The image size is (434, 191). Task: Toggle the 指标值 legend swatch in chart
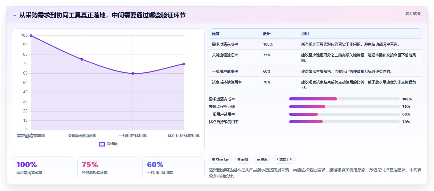click(102, 144)
